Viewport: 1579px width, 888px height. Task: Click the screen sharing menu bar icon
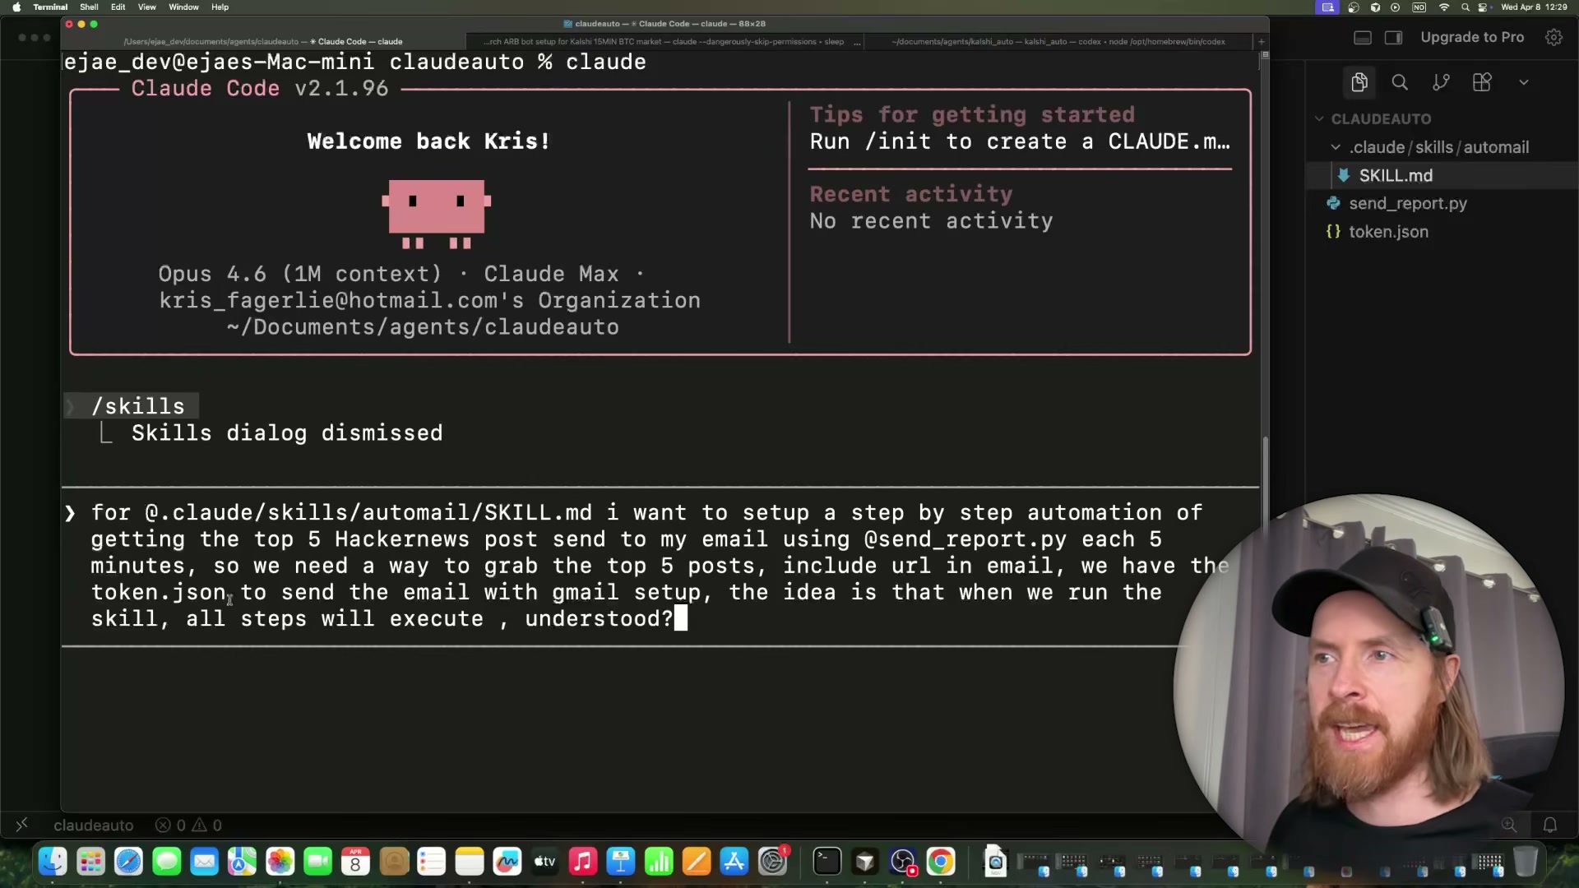coord(1328,7)
